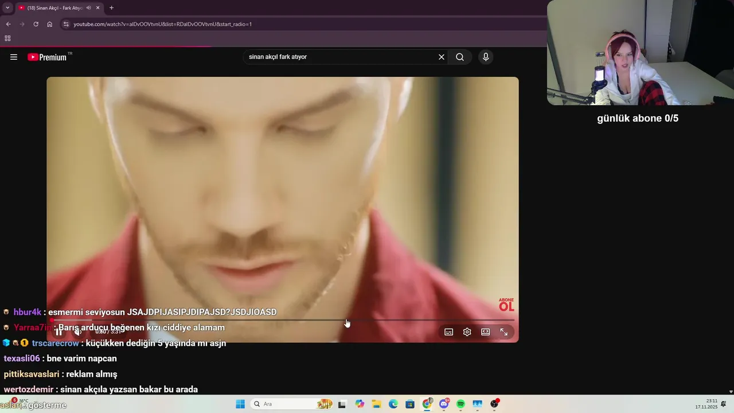Open Spotify from the taskbar

click(x=460, y=404)
